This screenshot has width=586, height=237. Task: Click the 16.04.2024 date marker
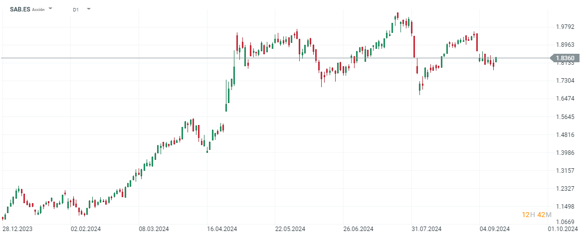click(221, 229)
